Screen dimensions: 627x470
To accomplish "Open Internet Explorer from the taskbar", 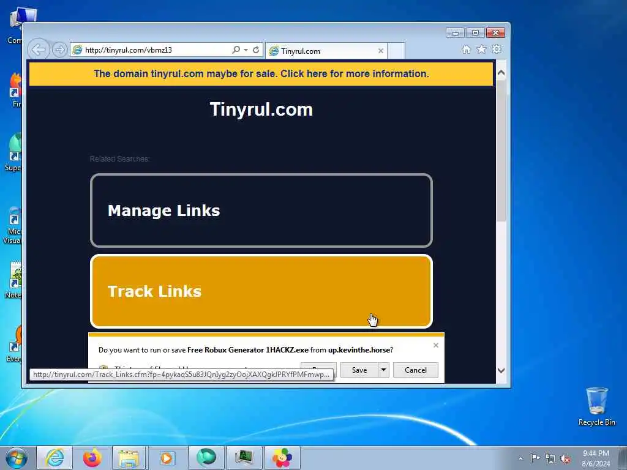I will tap(54, 458).
